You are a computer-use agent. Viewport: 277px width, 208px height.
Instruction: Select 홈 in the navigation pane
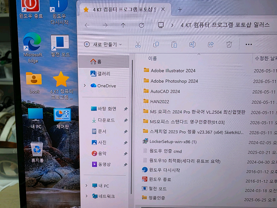[104, 62]
